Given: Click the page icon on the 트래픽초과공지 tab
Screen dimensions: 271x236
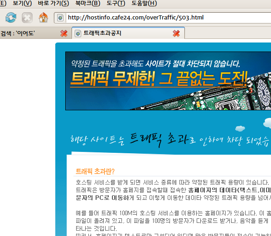Looking at the screenshot, I should pyautogui.click(x=78, y=33).
